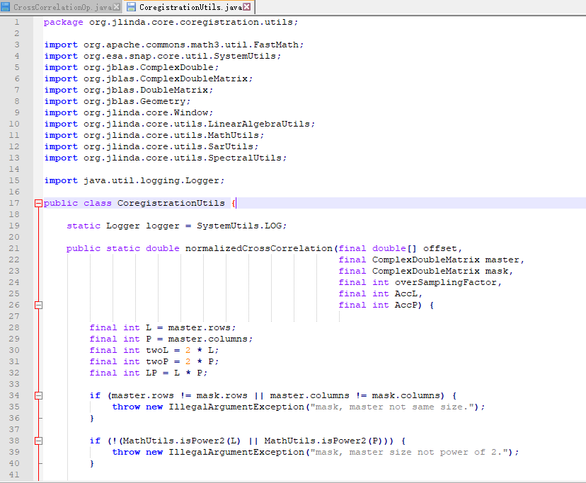Viewport: 586px width, 483px height.
Task: Click the normalizedCrossCorrelation method name
Action: click(x=259, y=249)
